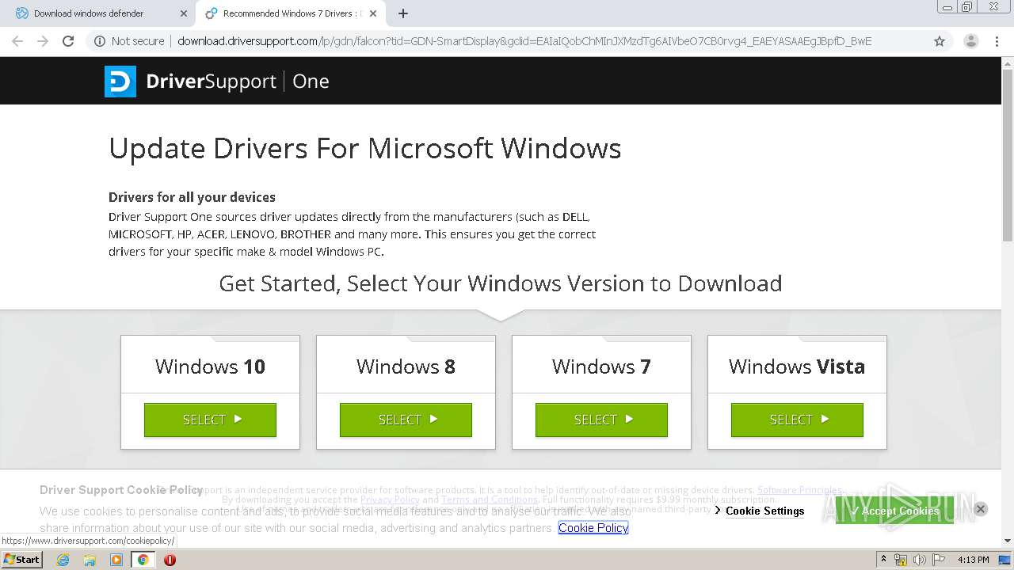This screenshot has height=570, width=1014.
Task: Click the Drivers for all your devices subheading
Action: [x=192, y=197]
